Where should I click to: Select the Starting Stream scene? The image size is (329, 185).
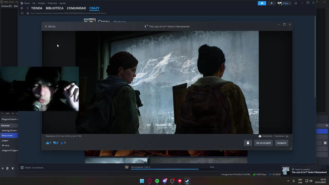[x=9, y=131]
